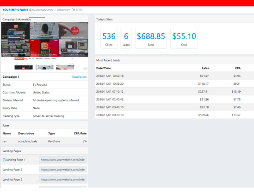Viewport: 254px width, 195px height.
Task: Click the $227.41 sales value
Action: (x=203, y=92)
